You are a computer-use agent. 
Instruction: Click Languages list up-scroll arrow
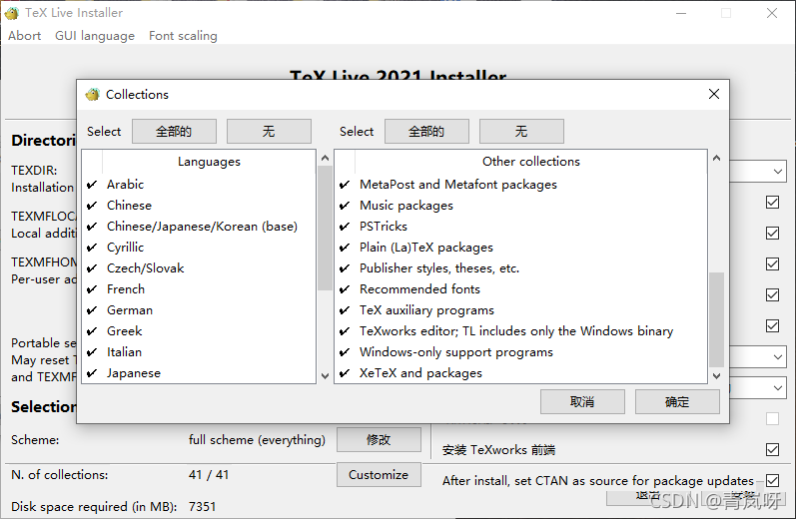pyautogui.click(x=325, y=158)
